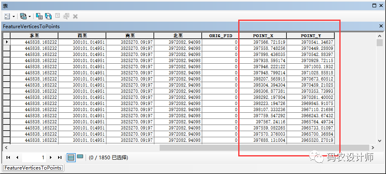This screenshot has width=386, height=174.
Task: Expand the Table Options dropdown arrow
Action: [x=14, y=16]
